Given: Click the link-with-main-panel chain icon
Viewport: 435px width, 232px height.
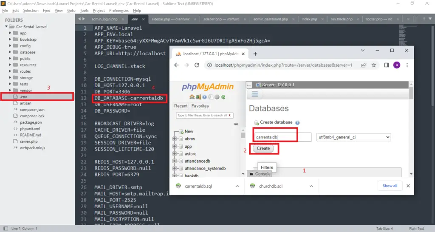Looking at the screenshot, I should pyautogui.click(x=236, y=124).
